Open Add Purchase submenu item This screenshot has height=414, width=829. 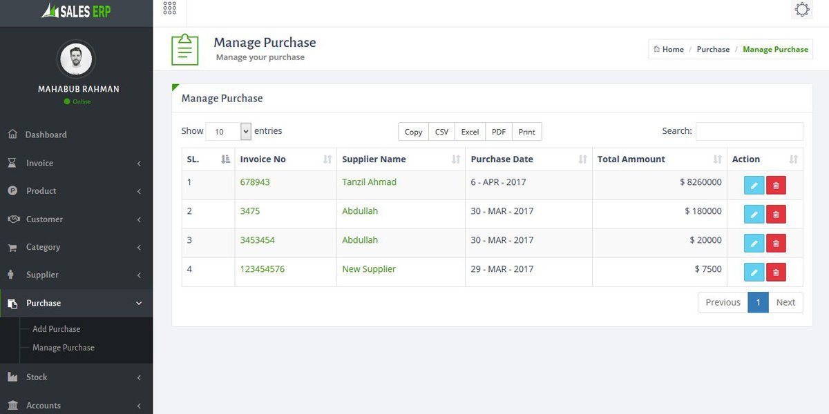click(x=56, y=329)
